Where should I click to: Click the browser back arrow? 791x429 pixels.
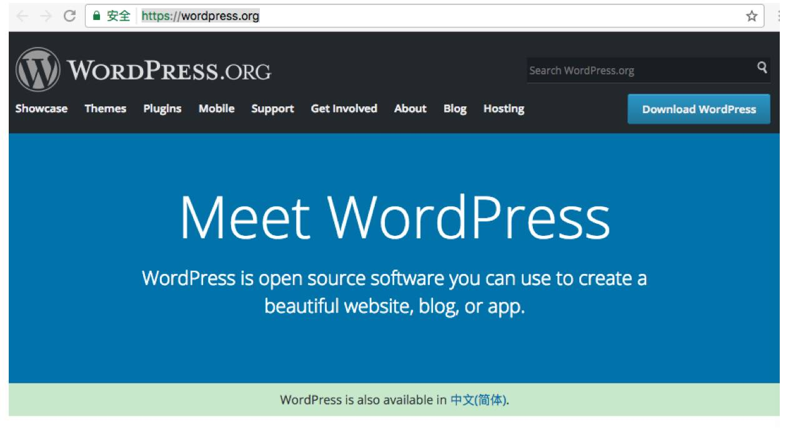click(x=22, y=16)
